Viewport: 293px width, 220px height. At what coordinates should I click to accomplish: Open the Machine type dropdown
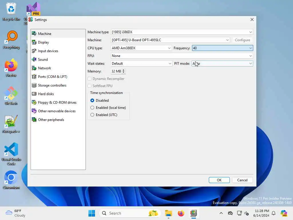tap(182, 32)
